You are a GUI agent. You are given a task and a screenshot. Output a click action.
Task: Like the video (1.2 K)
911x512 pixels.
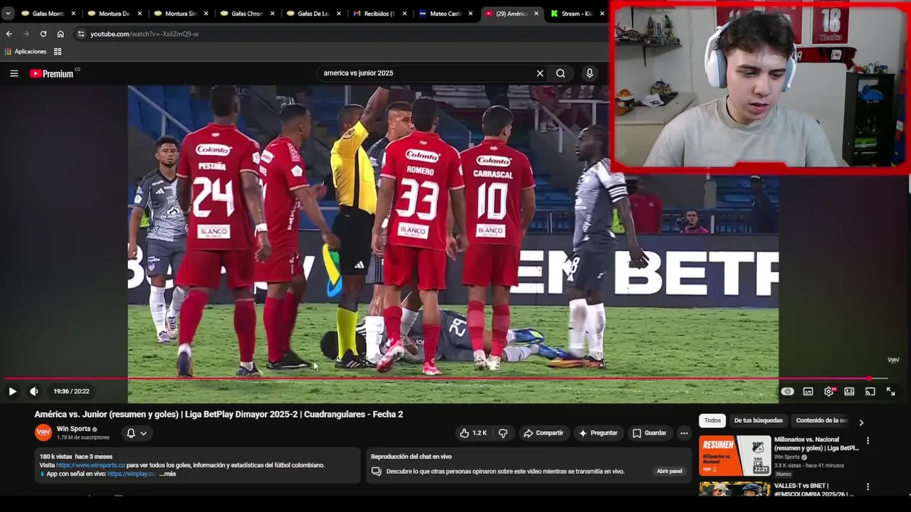[x=472, y=433]
